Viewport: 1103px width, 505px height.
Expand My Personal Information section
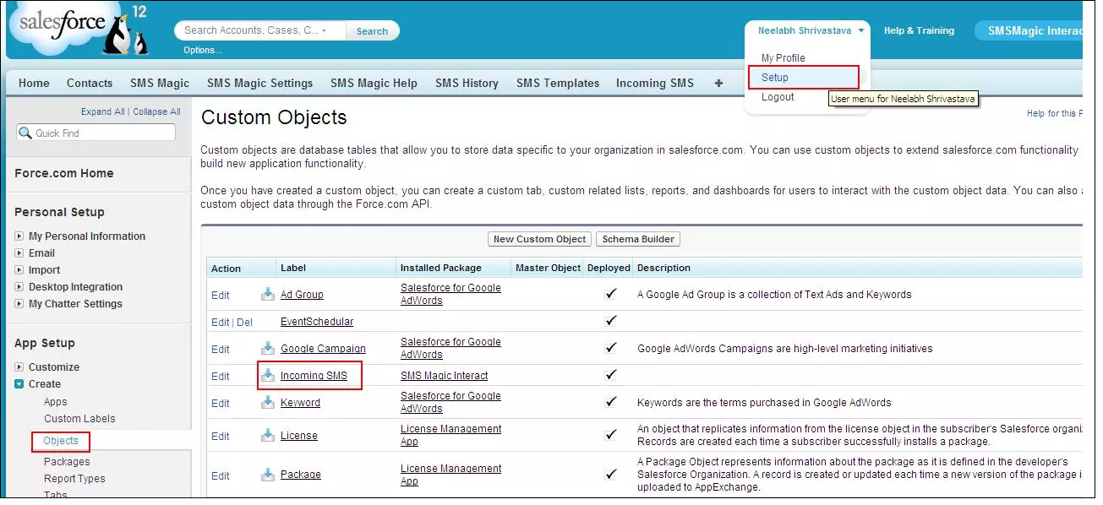(x=19, y=236)
